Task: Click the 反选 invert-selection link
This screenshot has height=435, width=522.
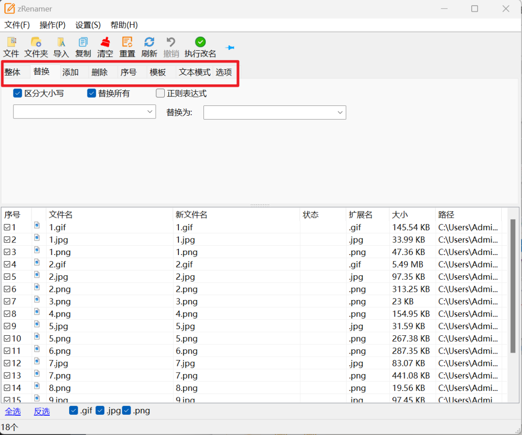Action: (42, 411)
